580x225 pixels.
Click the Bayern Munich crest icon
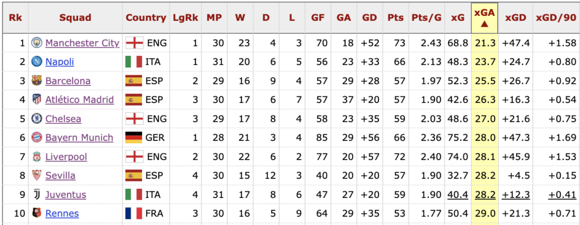[x=37, y=137]
